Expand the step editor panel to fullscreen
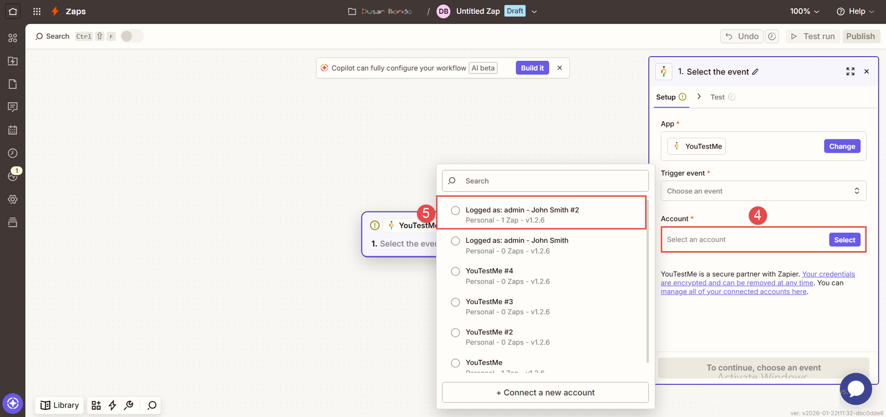 click(x=850, y=72)
